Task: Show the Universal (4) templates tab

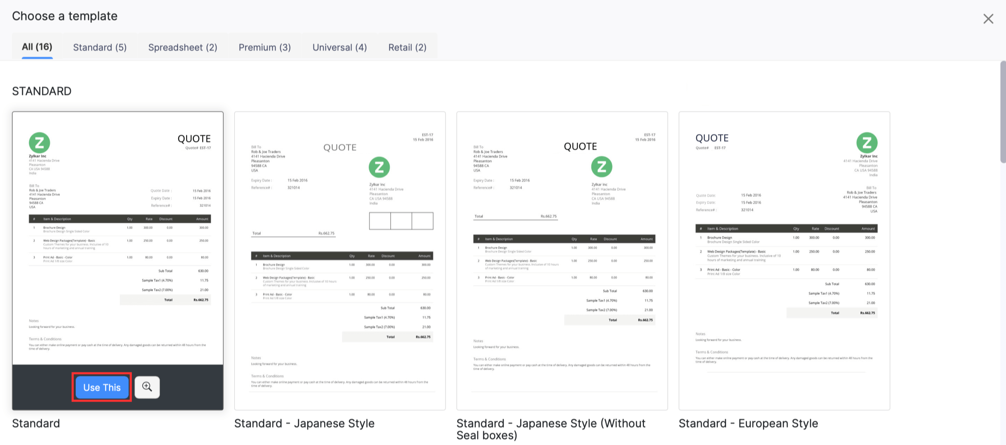Action: (x=339, y=48)
